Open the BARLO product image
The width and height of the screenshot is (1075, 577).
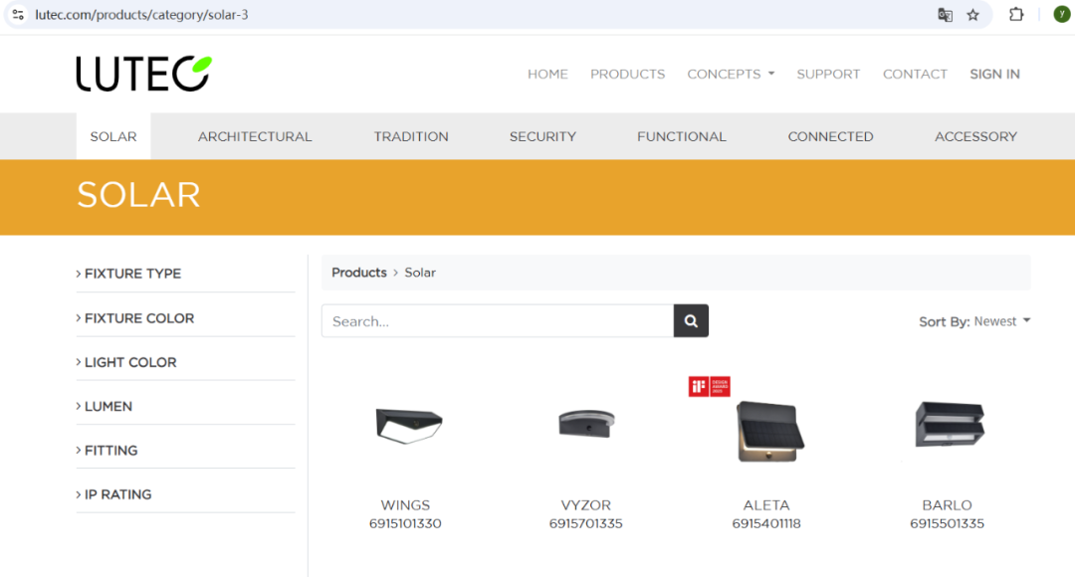[950, 424]
